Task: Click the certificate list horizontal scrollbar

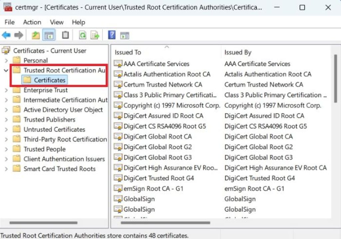Action: click(x=166, y=223)
